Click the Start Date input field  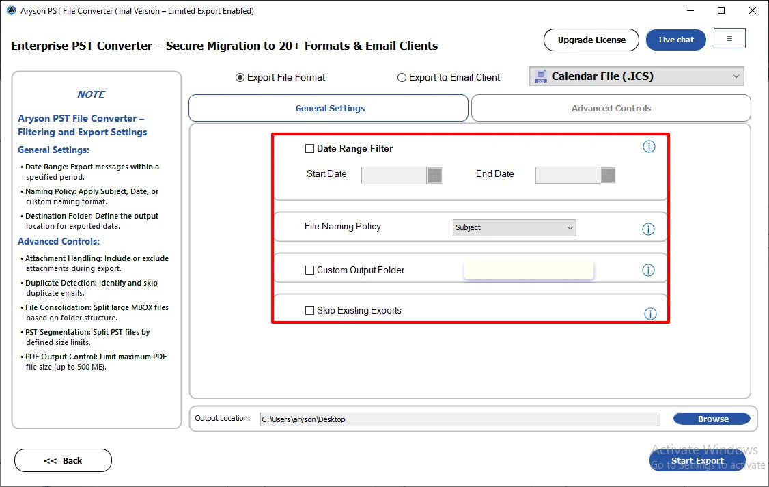tap(394, 176)
